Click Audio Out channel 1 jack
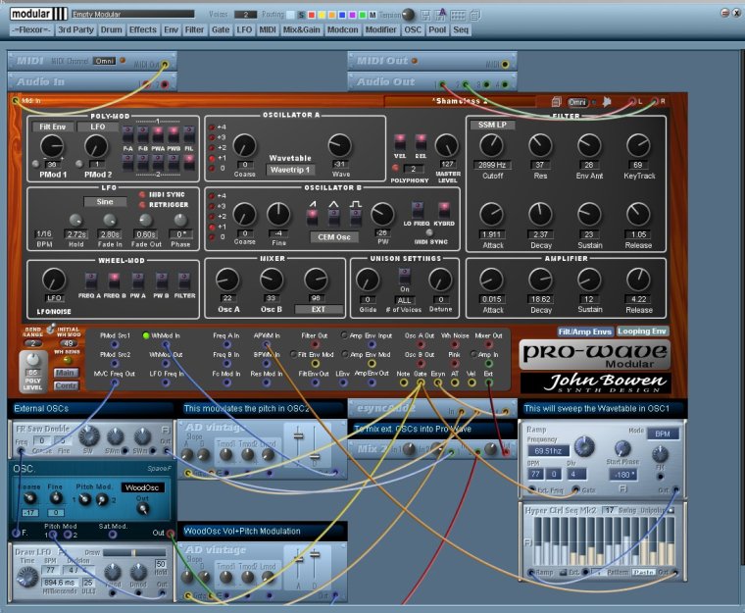Viewport: 745px width, 613px height. pyautogui.click(x=443, y=84)
